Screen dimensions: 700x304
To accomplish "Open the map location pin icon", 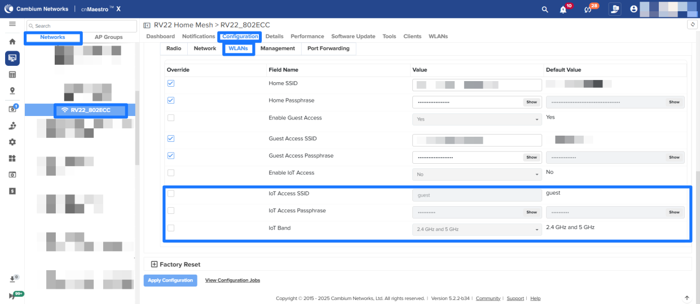I will tap(12, 91).
